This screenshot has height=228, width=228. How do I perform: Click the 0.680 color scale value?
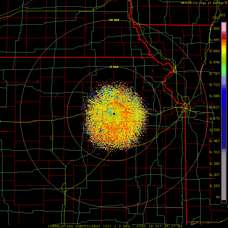[215, 96]
